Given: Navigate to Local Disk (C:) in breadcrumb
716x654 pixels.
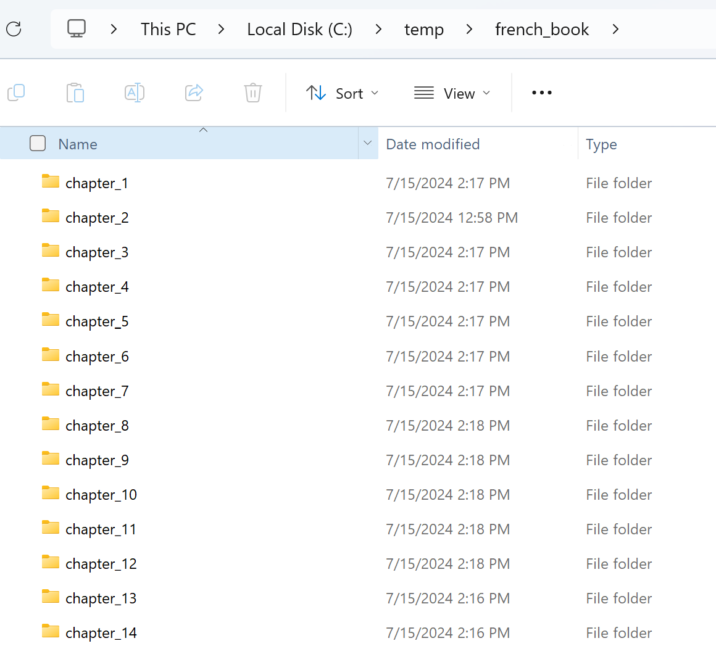Looking at the screenshot, I should coord(299,30).
